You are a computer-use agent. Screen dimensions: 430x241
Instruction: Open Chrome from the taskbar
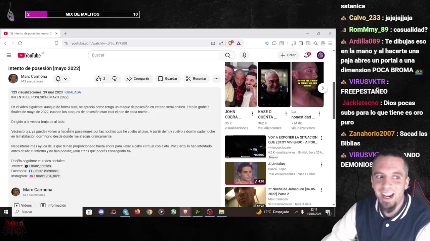click(x=149, y=212)
